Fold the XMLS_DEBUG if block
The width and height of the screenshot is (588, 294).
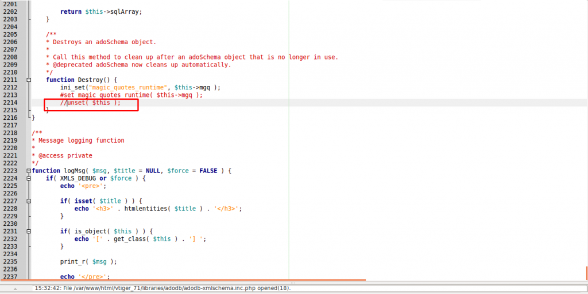click(x=29, y=178)
